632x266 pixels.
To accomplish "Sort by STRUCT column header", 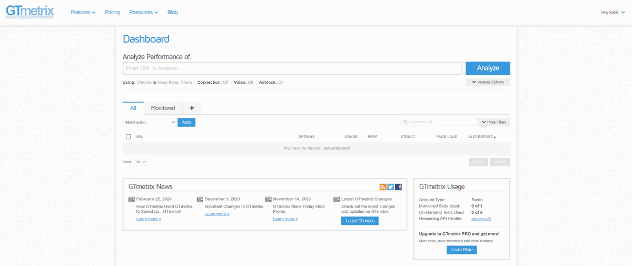I will coord(408,137).
